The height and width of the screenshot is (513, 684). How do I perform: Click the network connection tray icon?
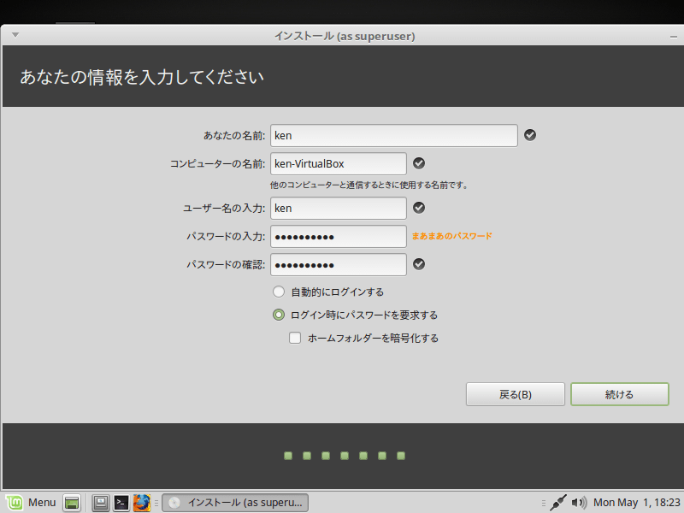pyautogui.click(x=558, y=503)
